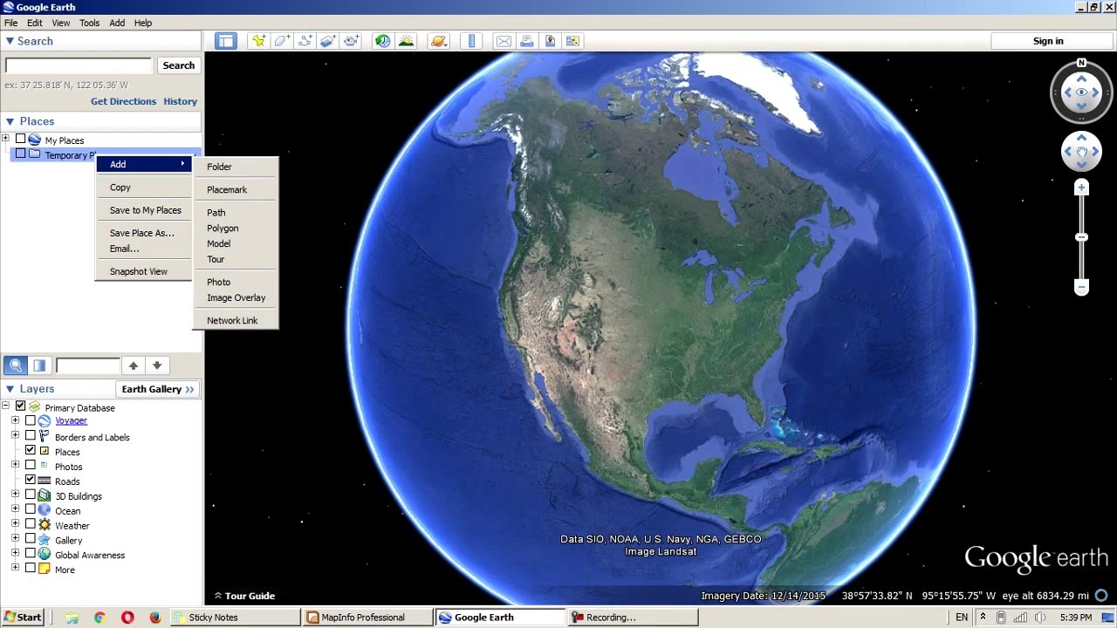The image size is (1117, 628).
Task: Click the Record a Tour camera icon
Action: click(x=351, y=41)
